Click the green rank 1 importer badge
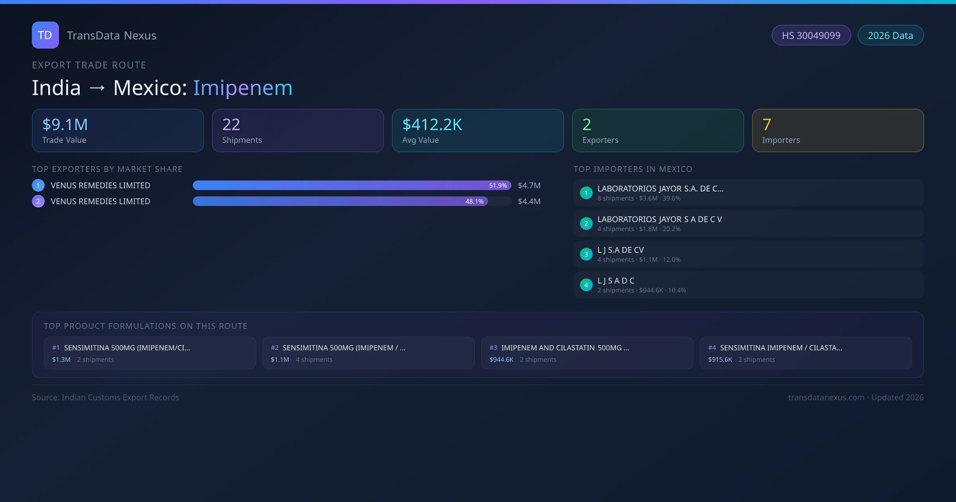Screen dimensions: 956x502 (x=586, y=193)
